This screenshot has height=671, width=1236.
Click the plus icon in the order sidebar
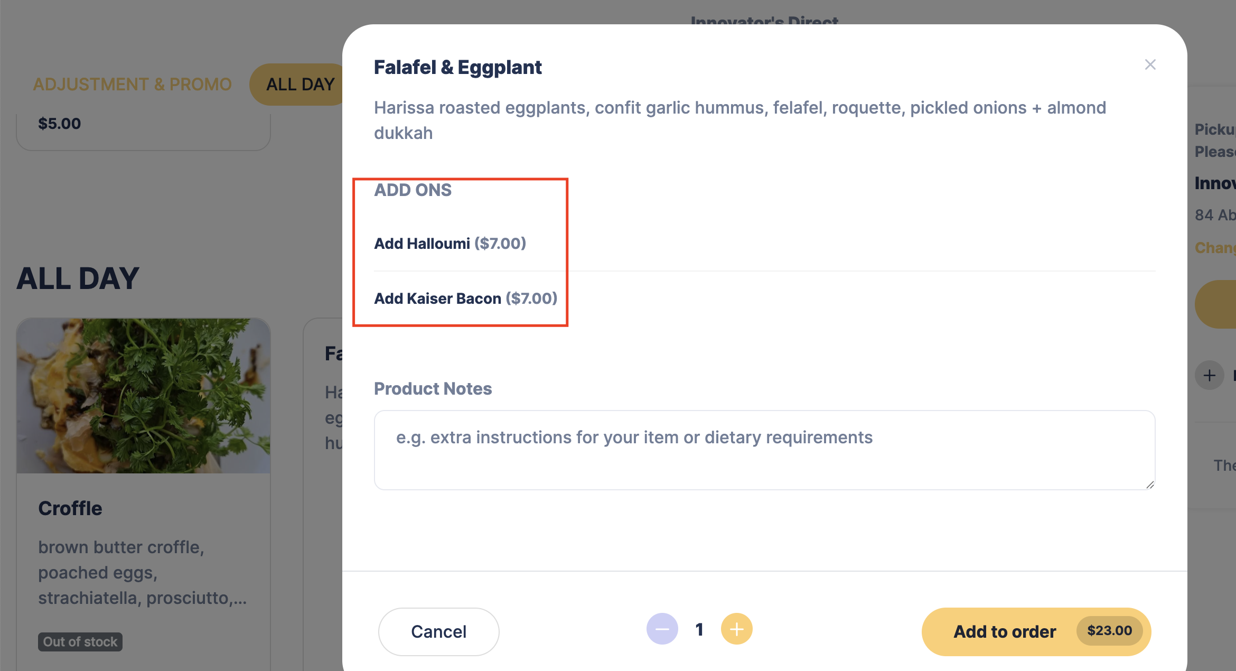pos(1209,376)
